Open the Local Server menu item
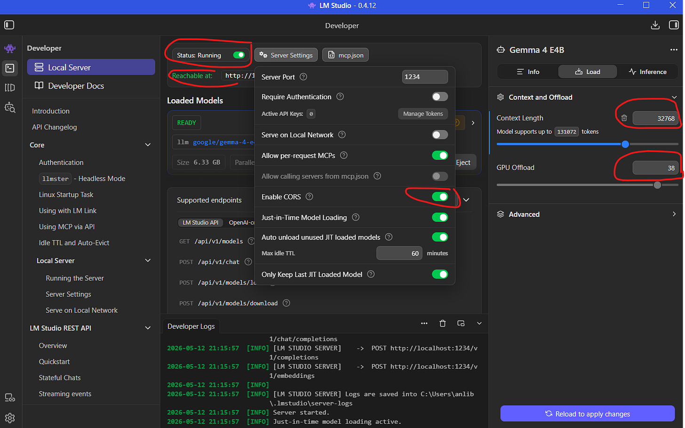This screenshot has height=428, width=685. (91, 67)
